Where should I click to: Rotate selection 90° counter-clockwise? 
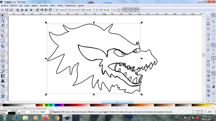(x=17, y=10)
